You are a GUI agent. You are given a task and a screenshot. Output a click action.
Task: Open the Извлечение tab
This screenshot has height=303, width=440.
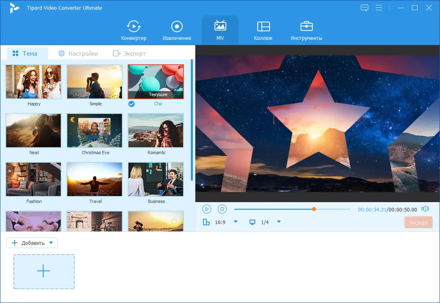pyautogui.click(x=177, y=31)
